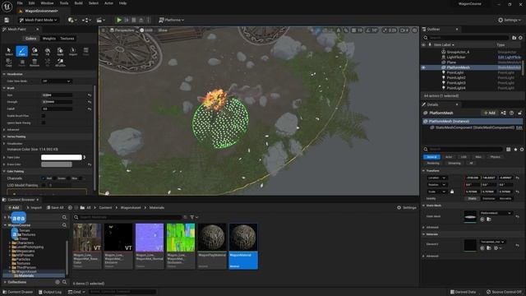Click the Stop simulation button in the toolbar
Image resolution: width=526 pixels, height=296 pixels.
coord(133,20)
